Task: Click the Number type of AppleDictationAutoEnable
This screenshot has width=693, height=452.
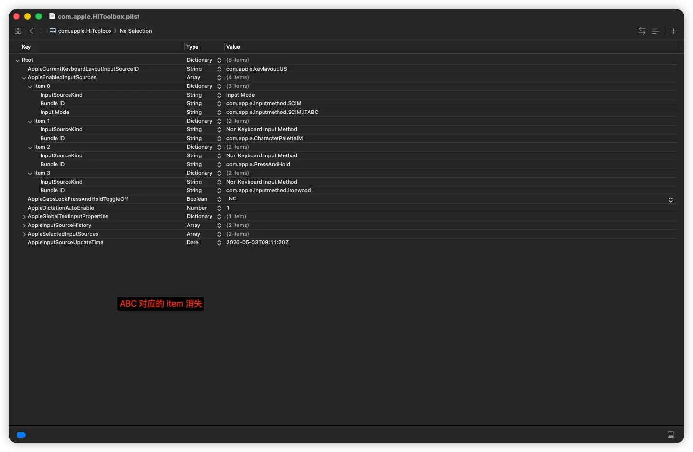Action: [x=197, y=208]
